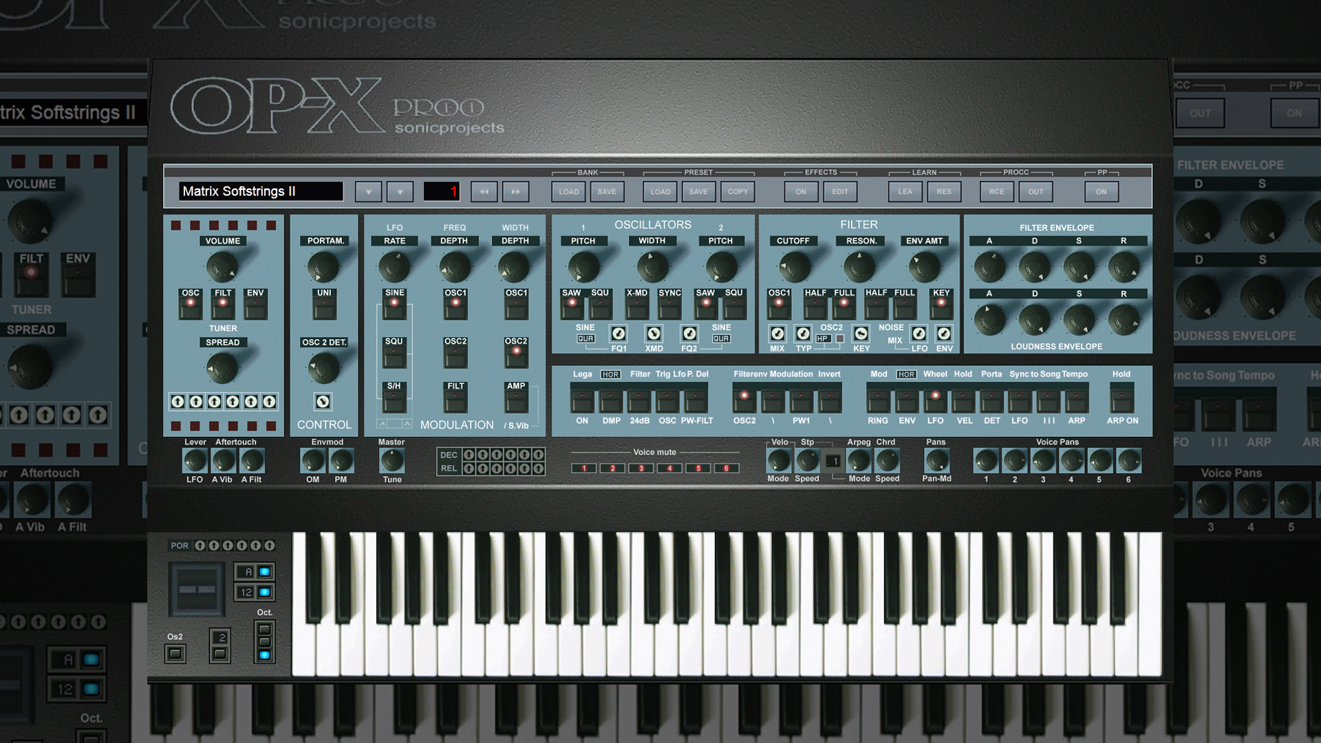The width and height of the screenshot is (1321, 743).
Task: Click the noise LFO mini knob in Filter
Action: click(x=919, y=334)
